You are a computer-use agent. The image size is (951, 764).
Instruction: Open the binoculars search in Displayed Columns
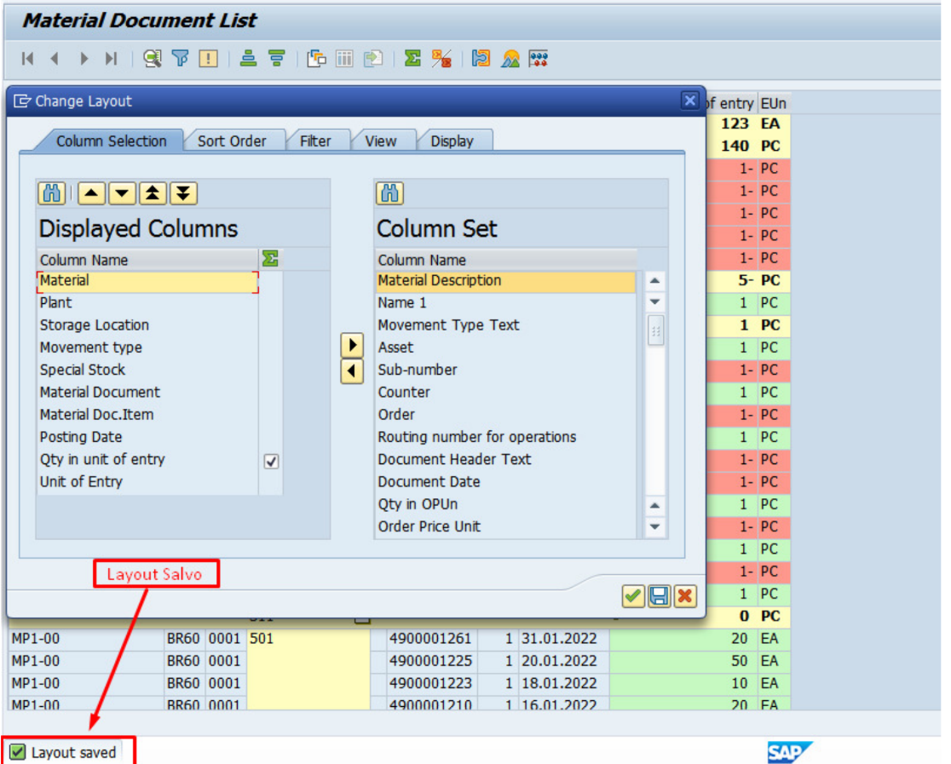(x=51, y=193)
